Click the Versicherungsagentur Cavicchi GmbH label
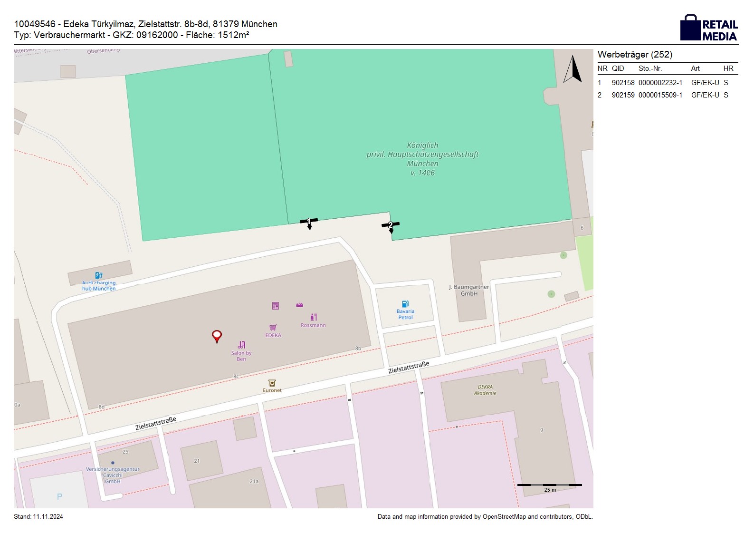The image size is (754, 534). [x=113, y=475]
